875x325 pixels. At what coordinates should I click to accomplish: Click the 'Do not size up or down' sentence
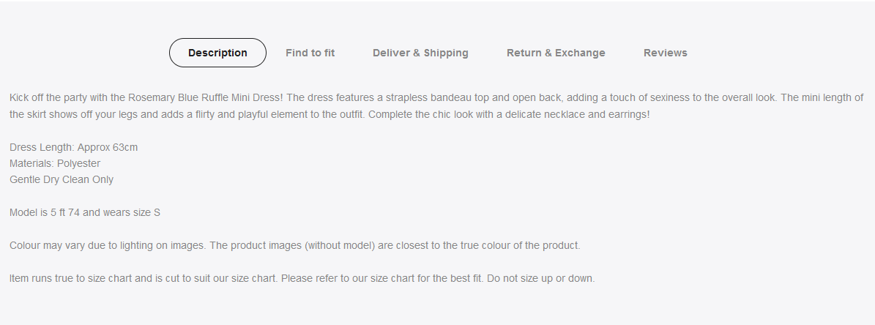pos(540,278)
